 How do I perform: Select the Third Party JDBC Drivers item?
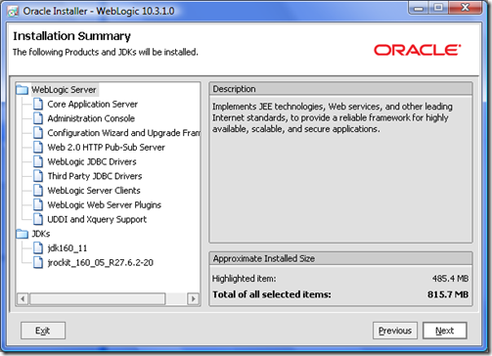(x=95, y=176)
